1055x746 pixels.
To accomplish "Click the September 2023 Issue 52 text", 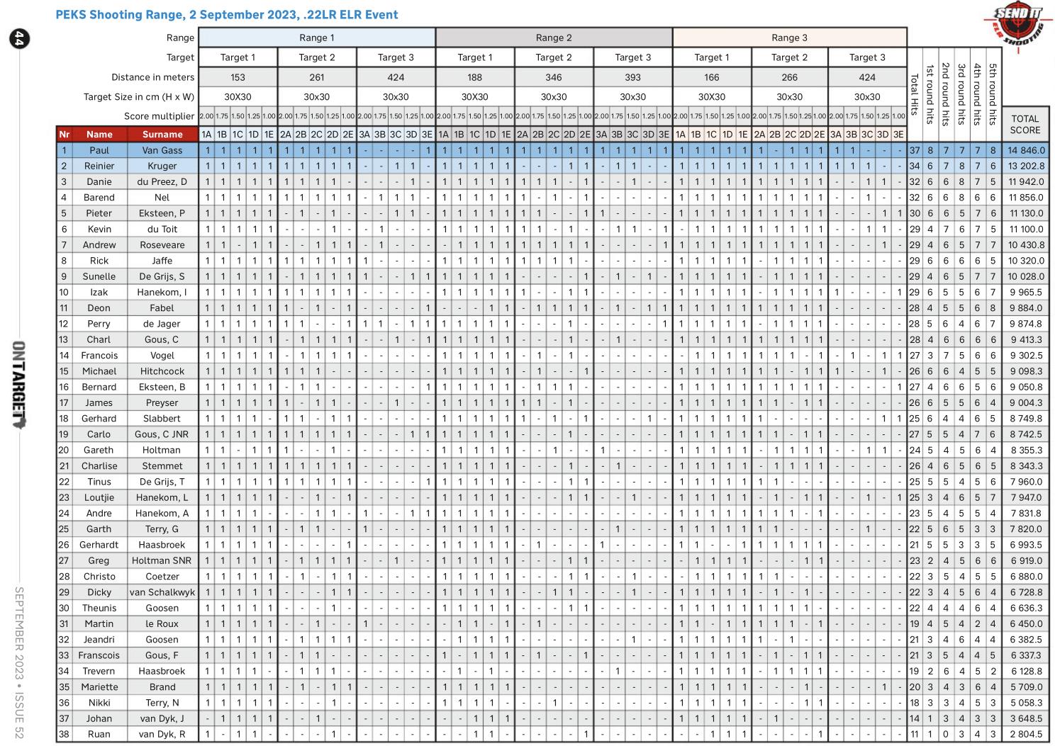I will click(19, 662).
